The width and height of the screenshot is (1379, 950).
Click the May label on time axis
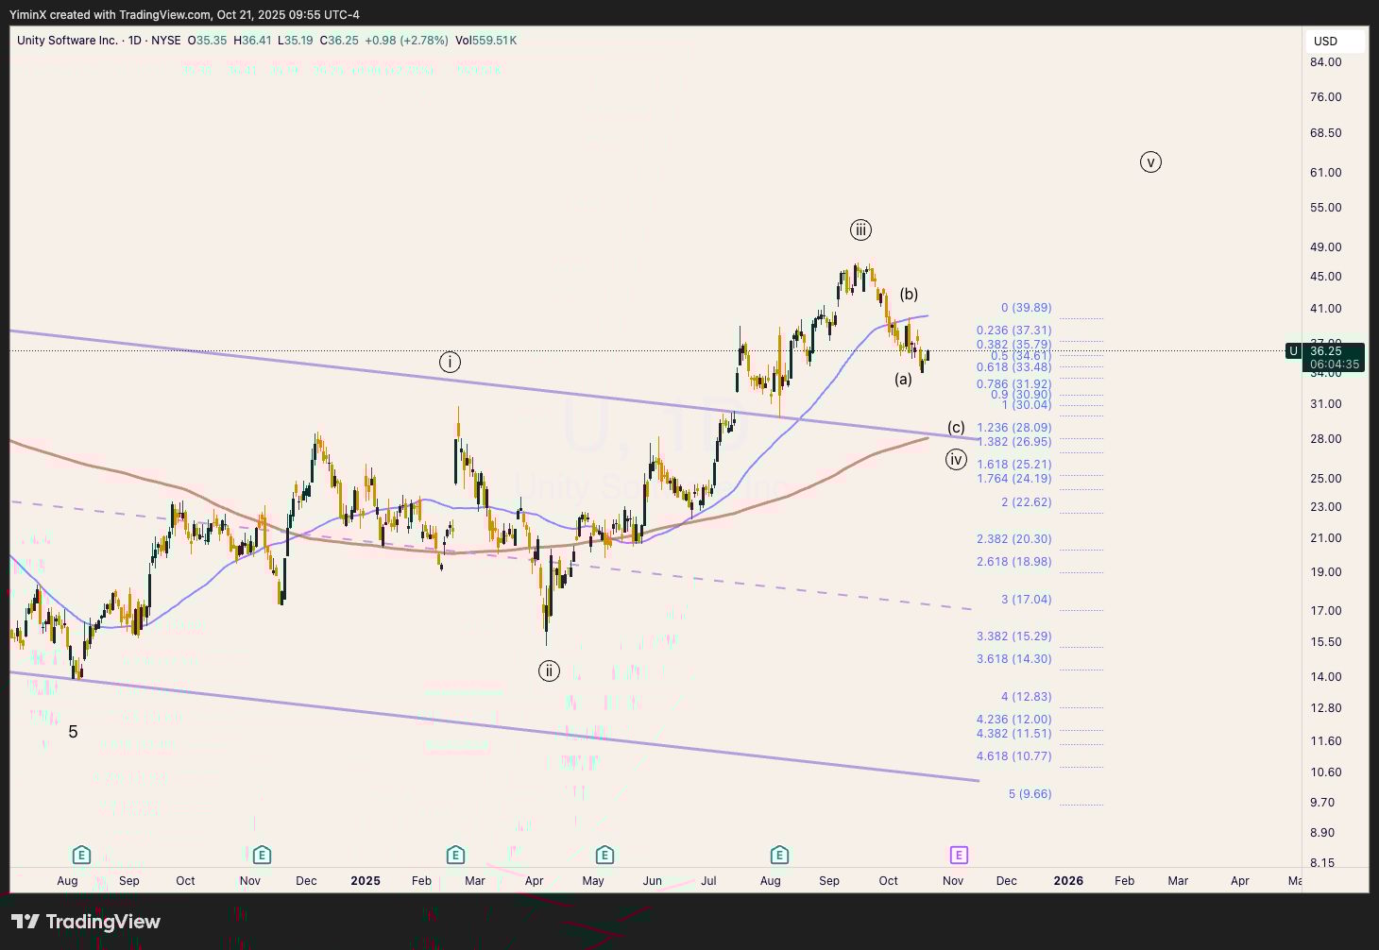pyautogui.click(x=593, y=881)
